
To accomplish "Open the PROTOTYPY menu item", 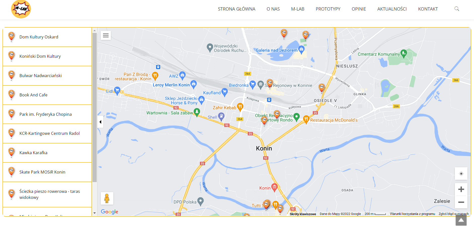I will point(328,9).
